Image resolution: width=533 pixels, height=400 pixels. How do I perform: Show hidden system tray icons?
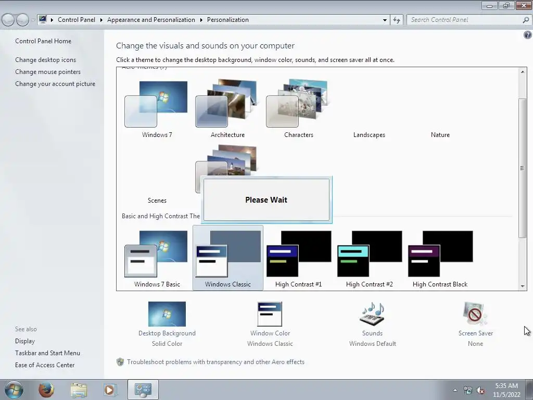point(455,390)
